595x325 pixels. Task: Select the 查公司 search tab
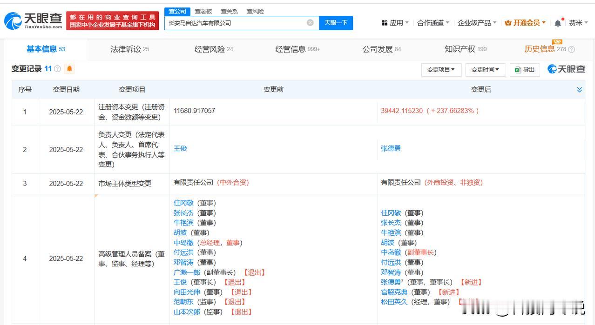(x=177, y=11)
